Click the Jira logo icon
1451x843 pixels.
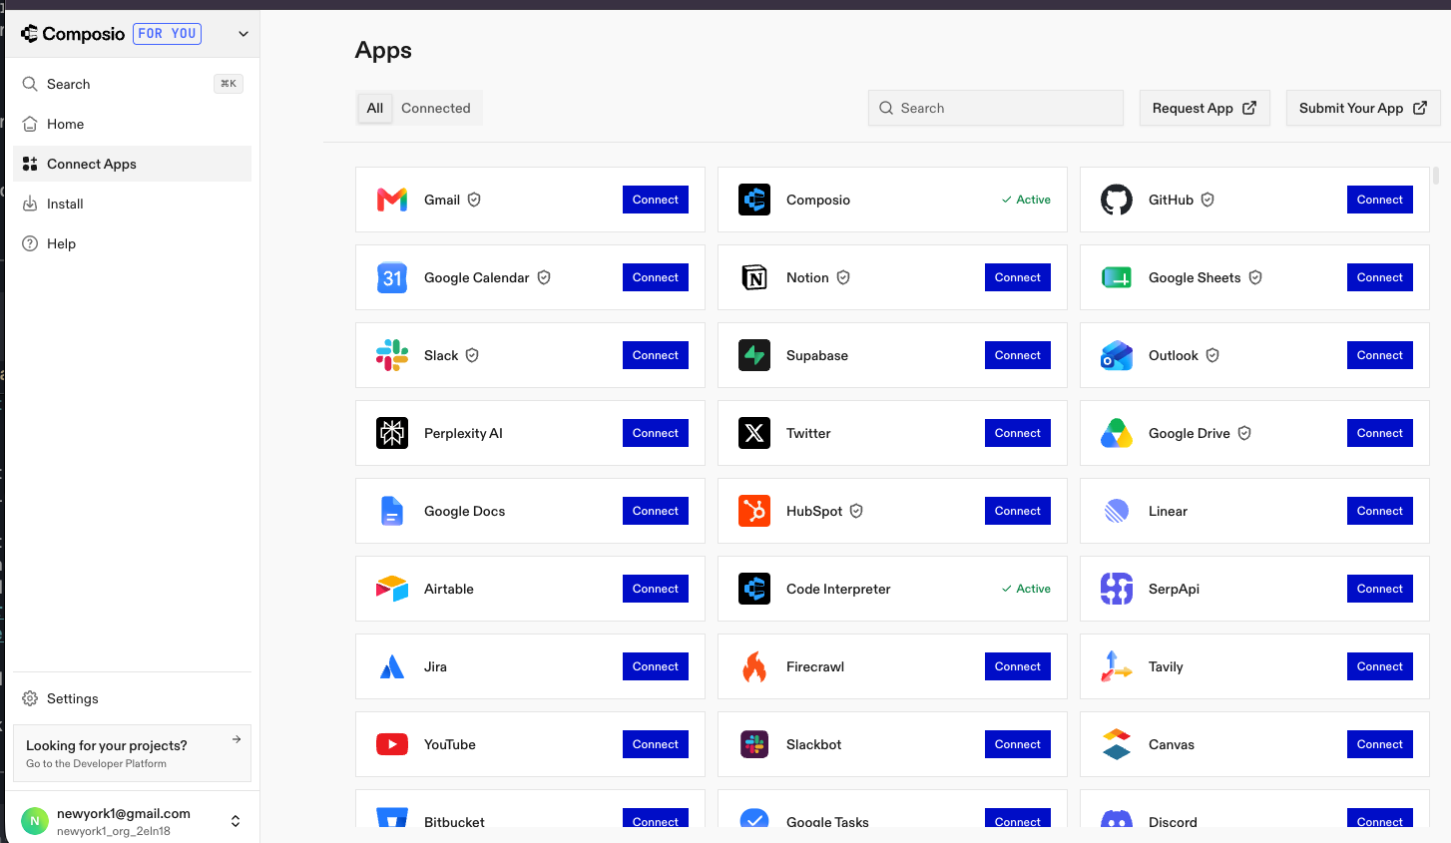point(392,666)
